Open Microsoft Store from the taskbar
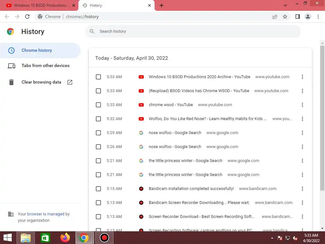Screen dimensions: 325x244 (x=45, y=238)
